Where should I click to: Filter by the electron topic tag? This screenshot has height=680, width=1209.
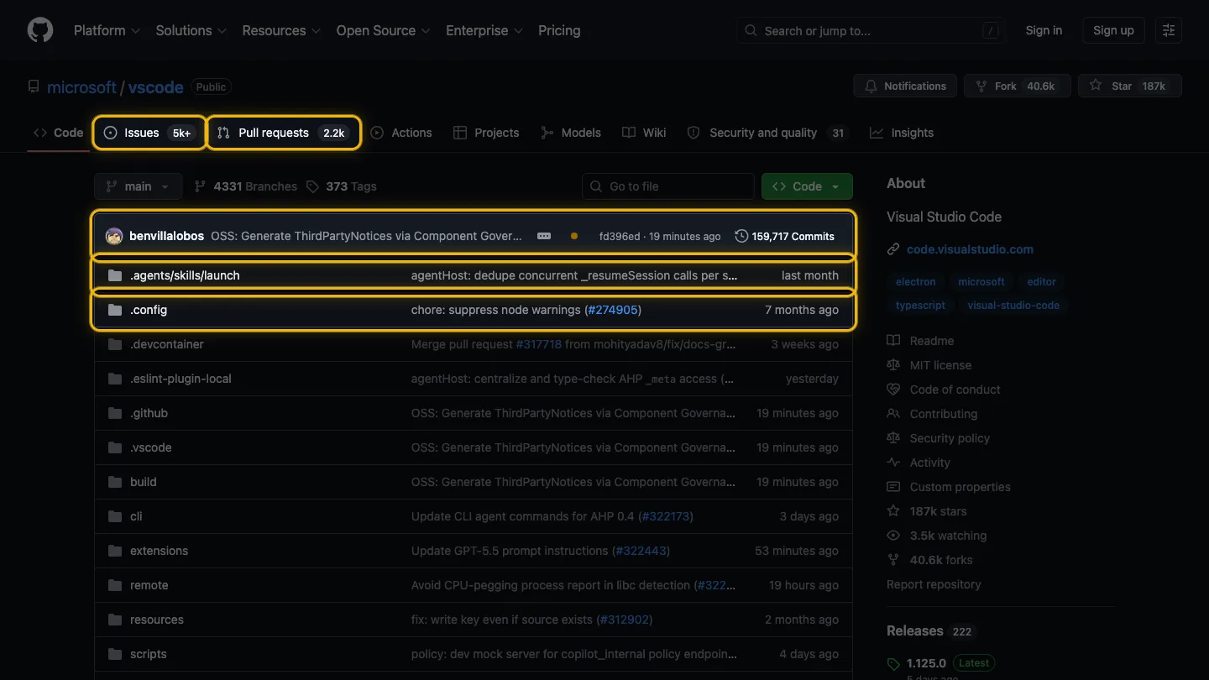(x=915, y=282)
